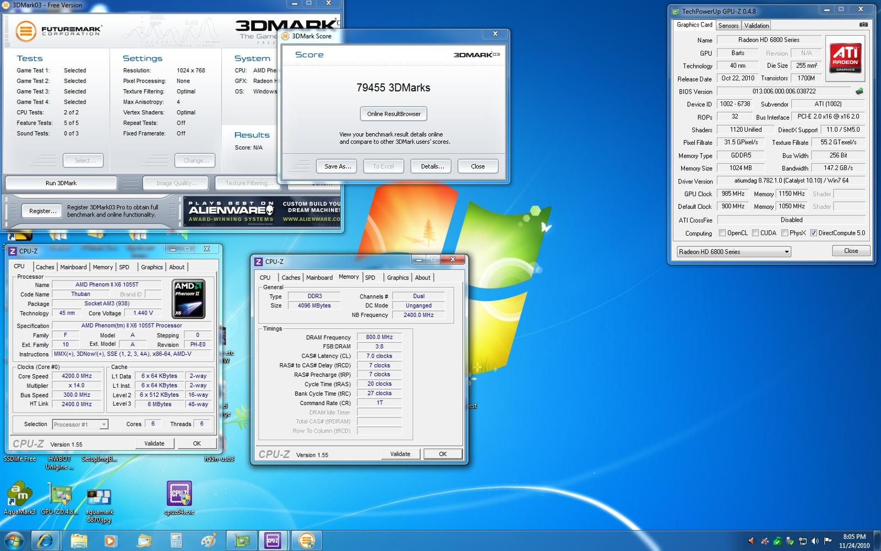
Task: Click the Online ResultBrowser button
Action: [394, 114]
